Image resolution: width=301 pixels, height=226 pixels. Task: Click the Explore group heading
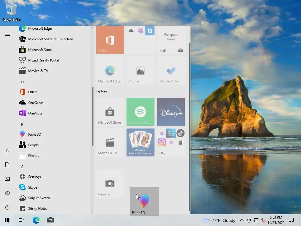click(x=101, y=91)
